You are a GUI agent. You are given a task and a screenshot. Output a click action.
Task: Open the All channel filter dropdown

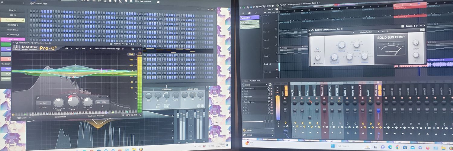click(x=12, y=2)
